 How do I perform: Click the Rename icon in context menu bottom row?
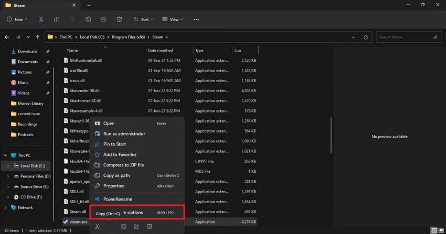tap(123, 226)
